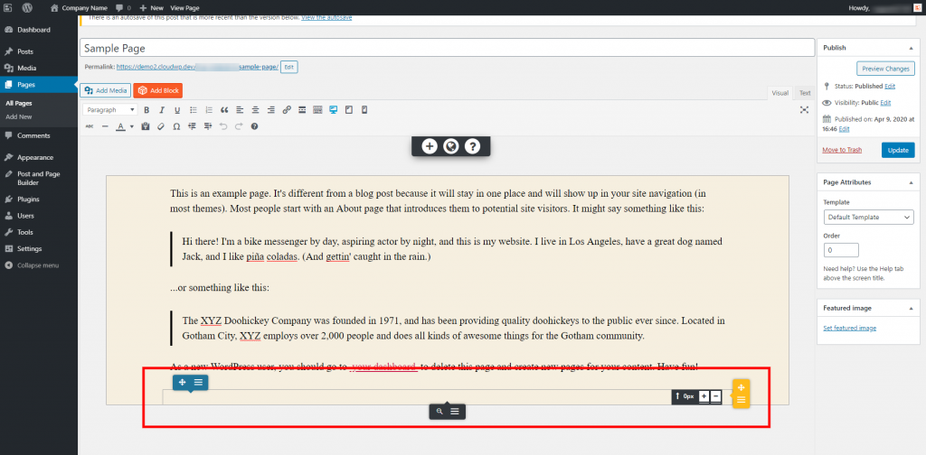Switch to the Text editor tab
Image resolution: width=926 pixels, height=455 pixels.
pos(805,93)
